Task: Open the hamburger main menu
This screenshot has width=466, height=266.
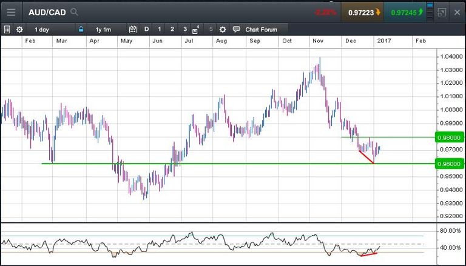Action: click(11, 12)
